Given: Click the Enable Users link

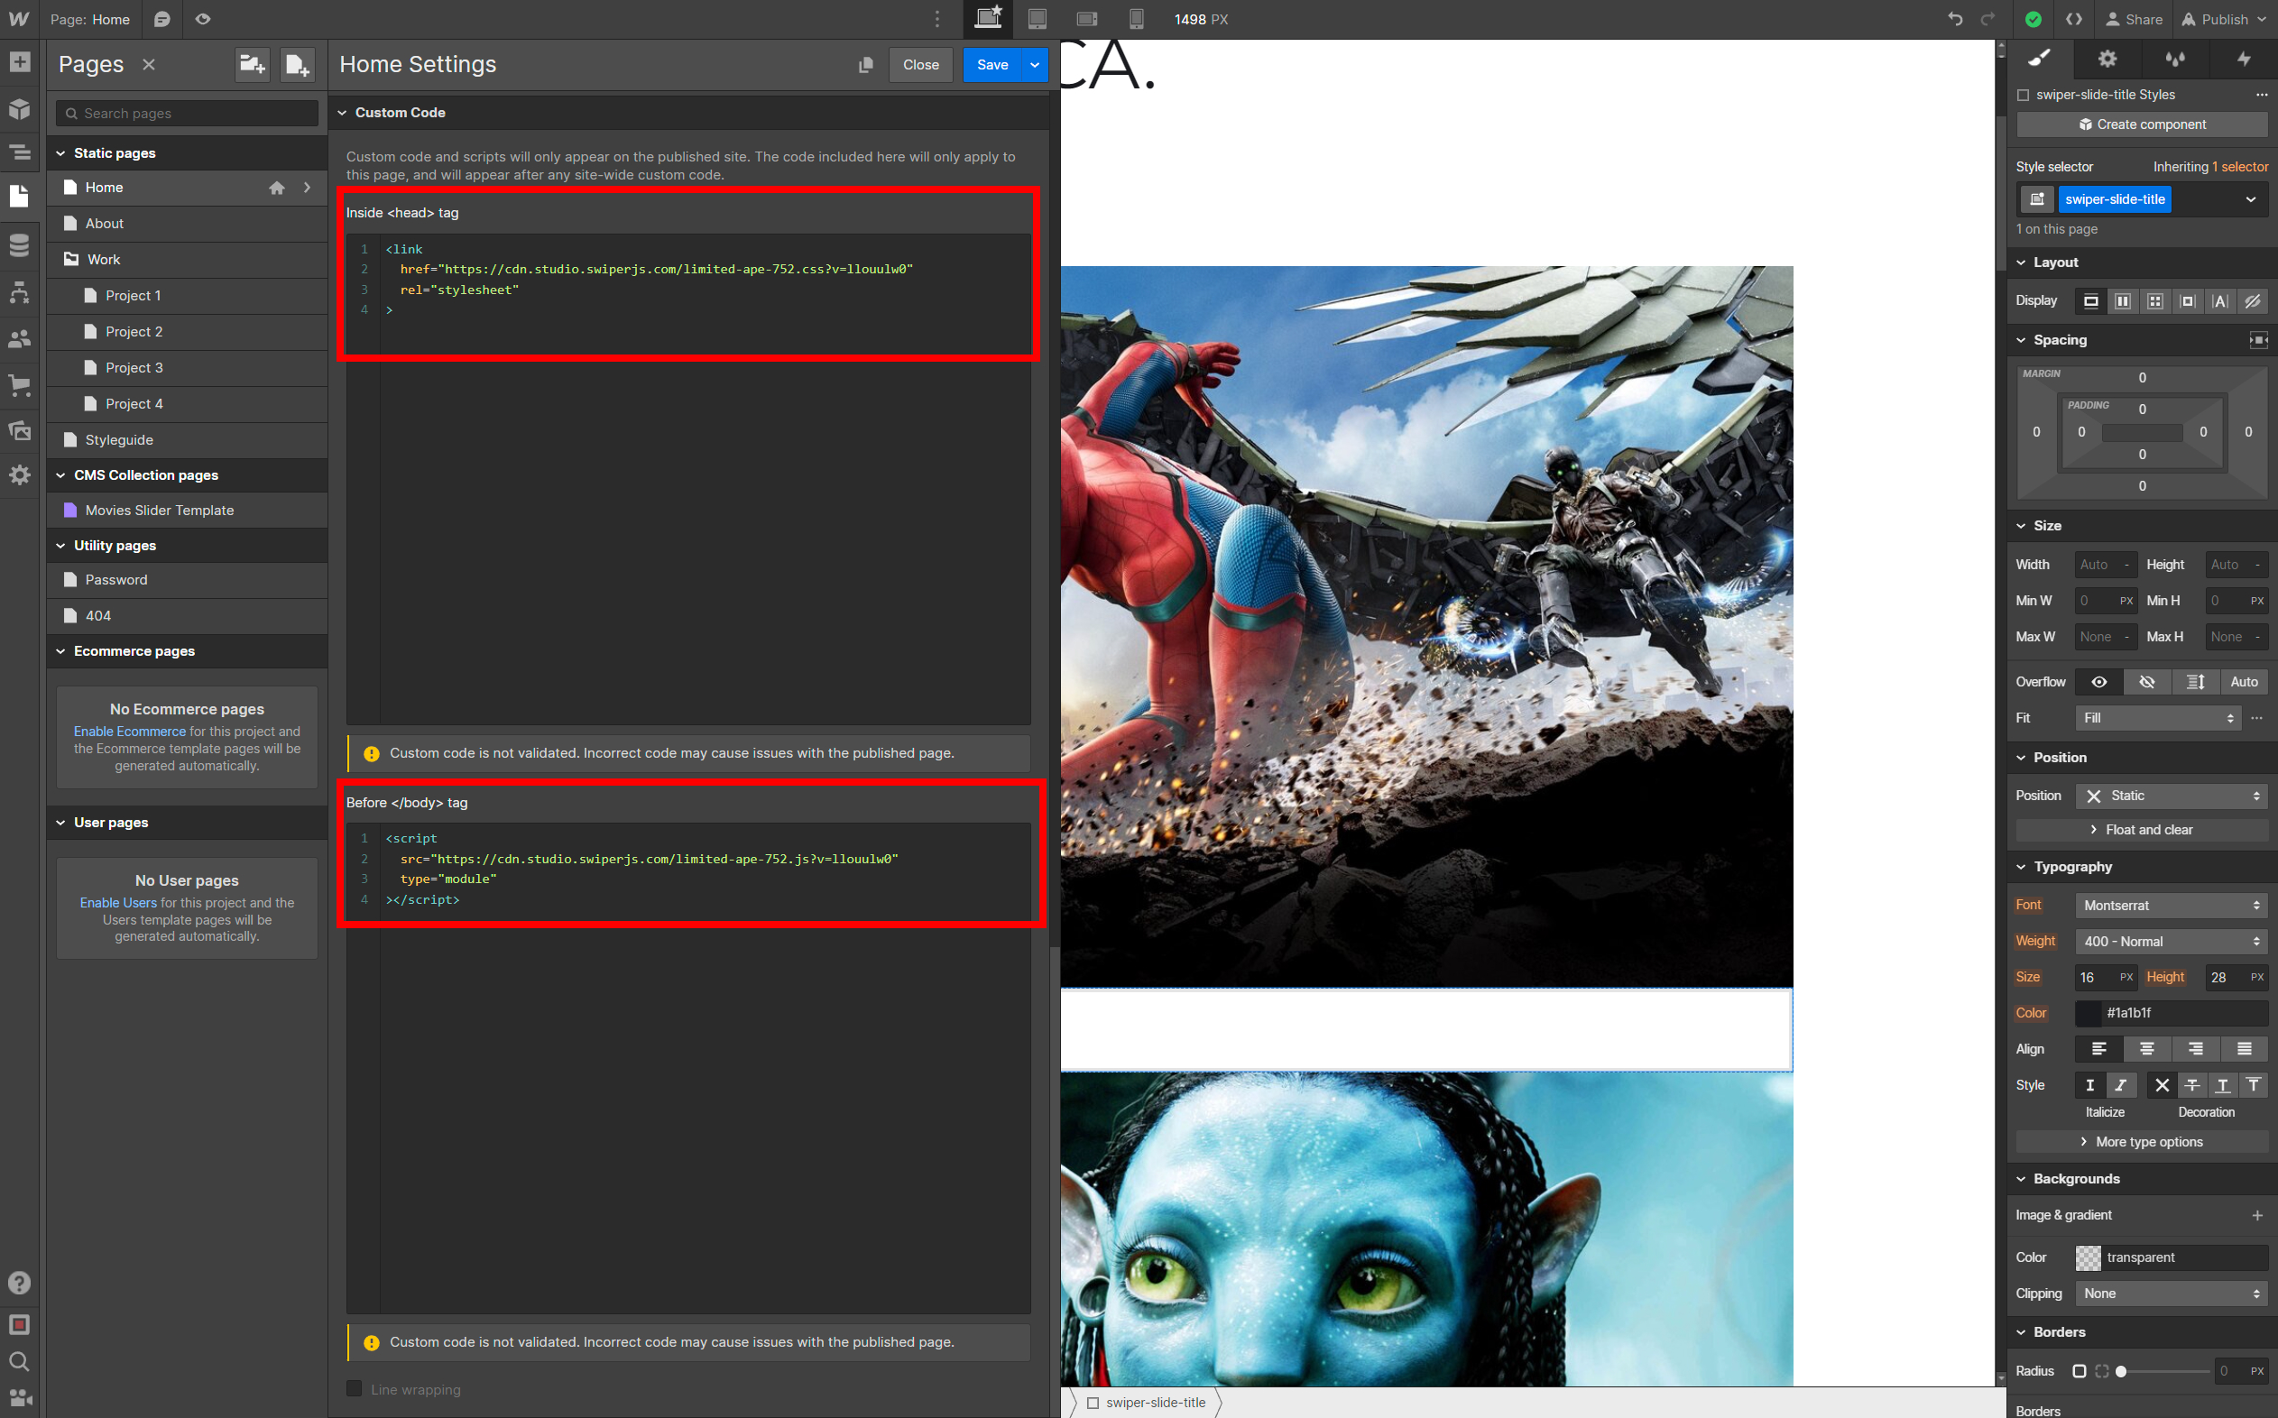Looking at the screenshot, I should [x=118, y=902].
